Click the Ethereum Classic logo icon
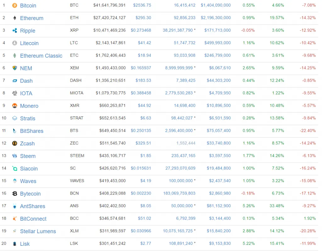 14,56
